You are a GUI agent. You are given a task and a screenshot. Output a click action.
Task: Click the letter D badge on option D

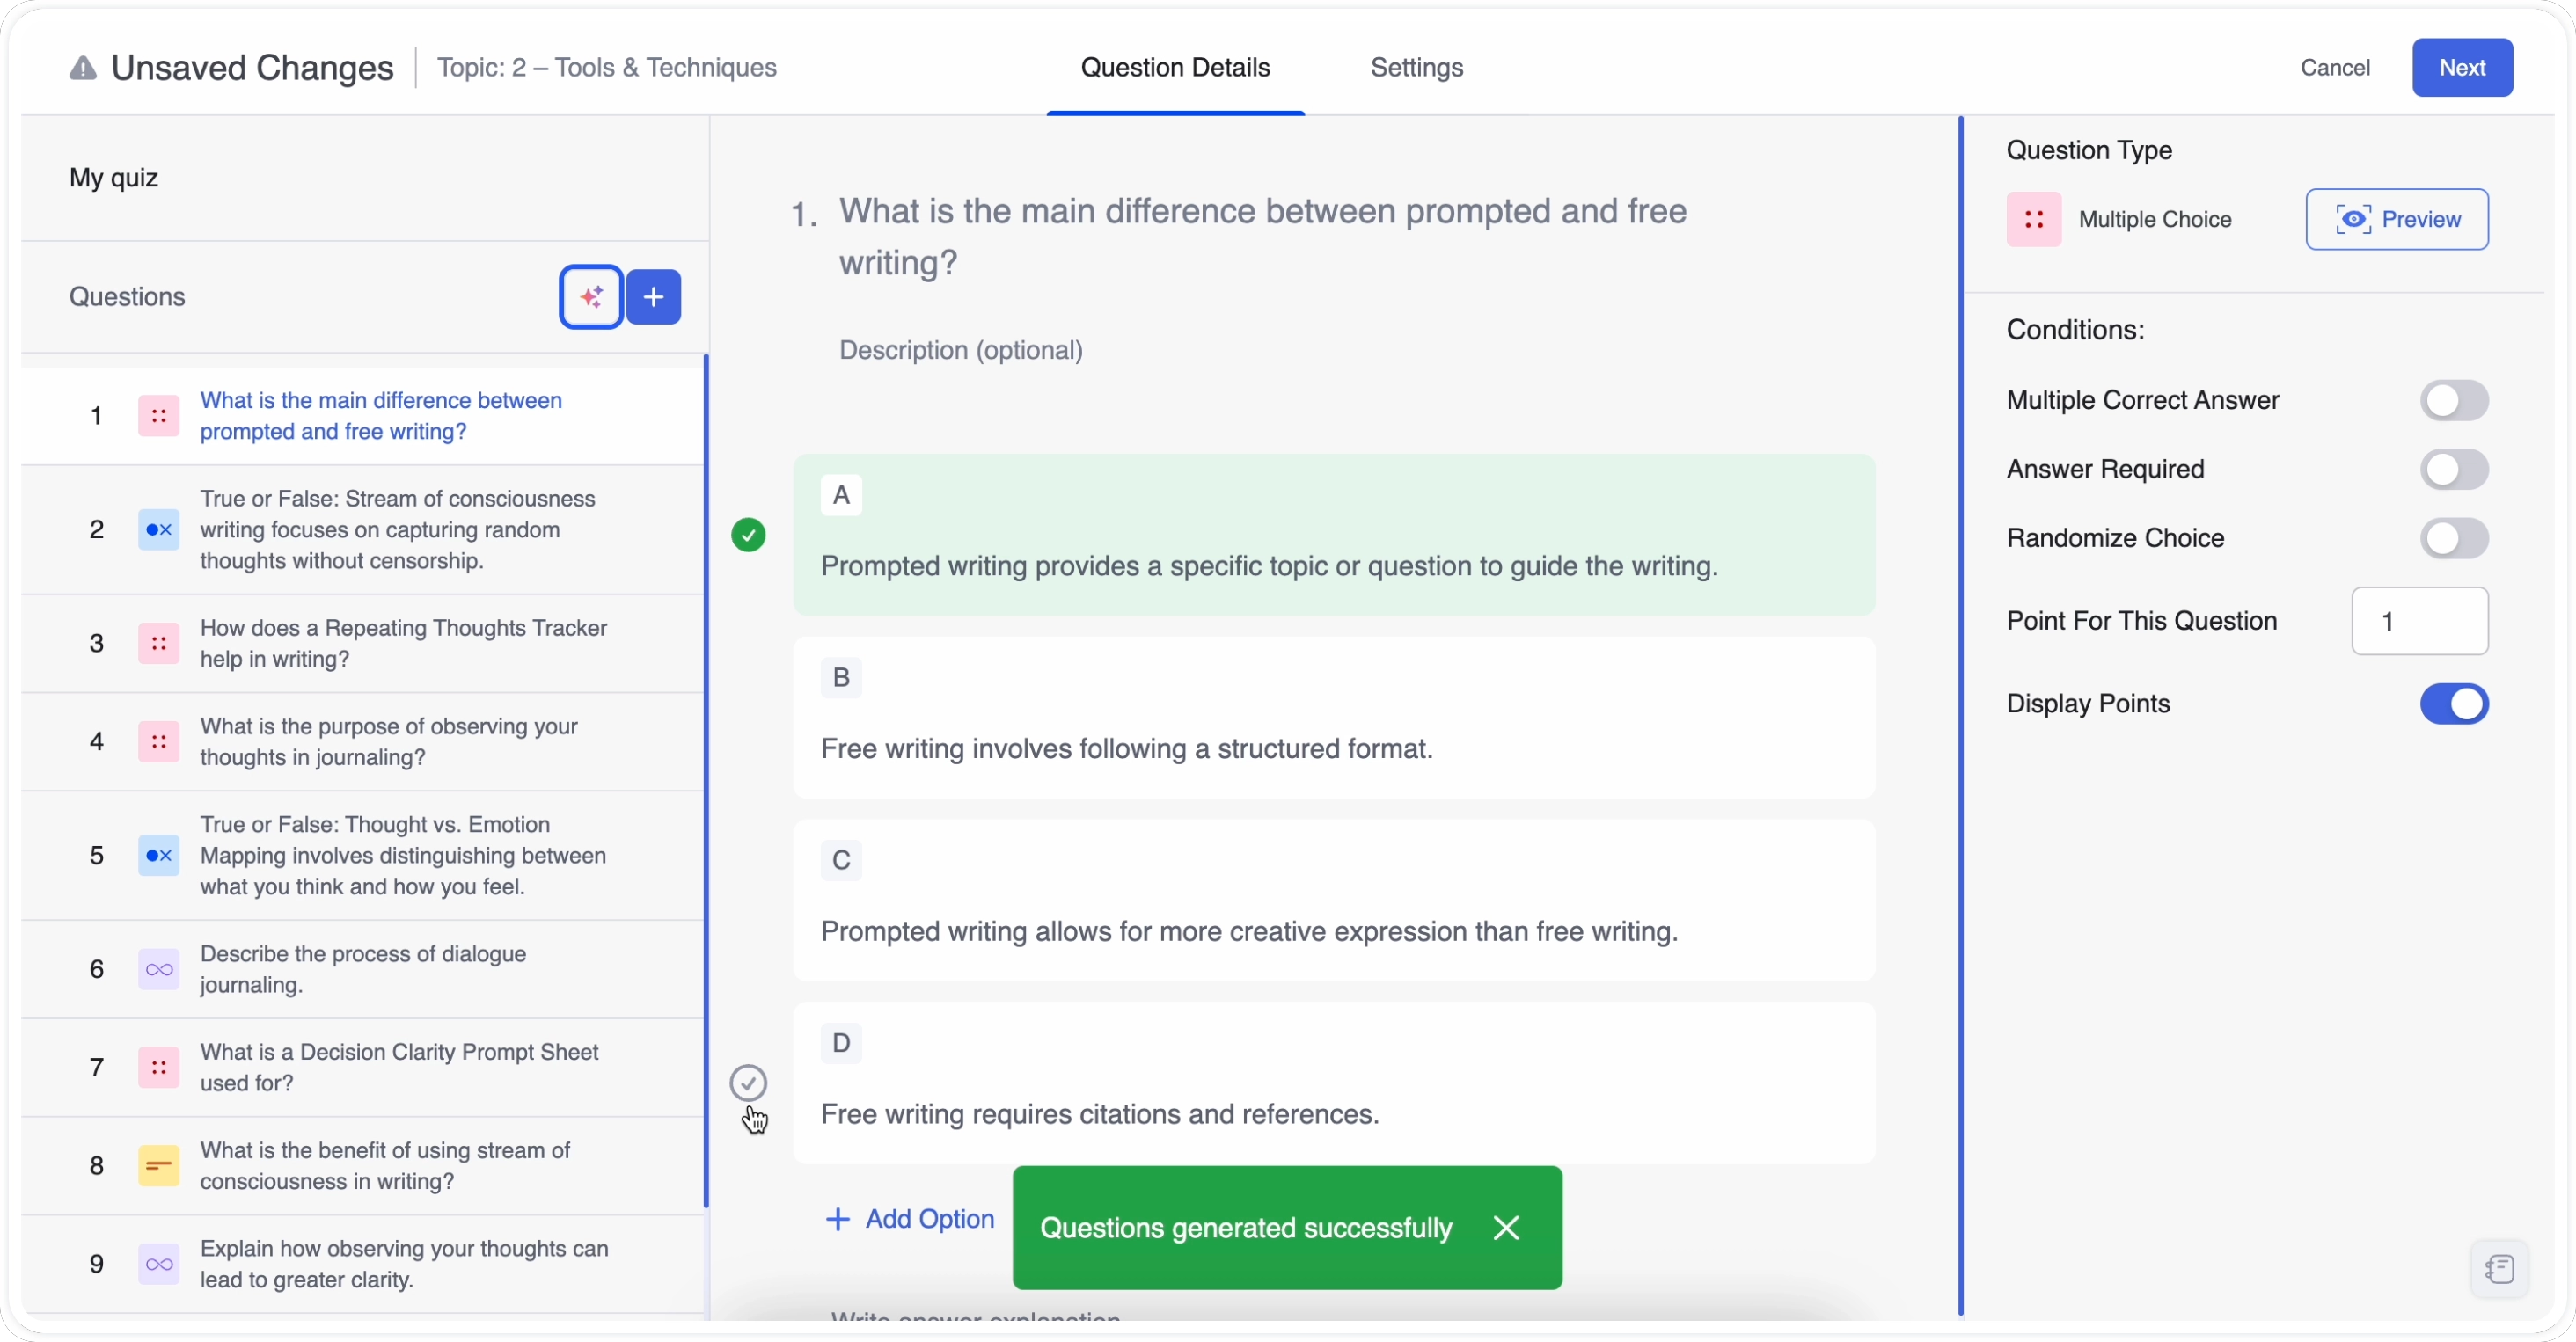(x=841, y=1044)
